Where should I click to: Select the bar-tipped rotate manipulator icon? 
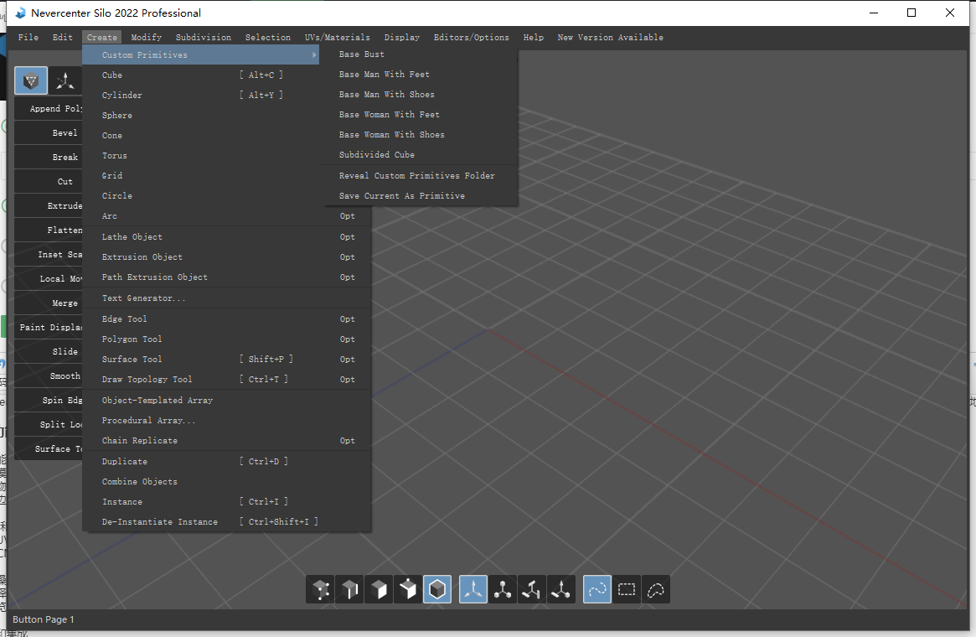(x=532, y=589)
